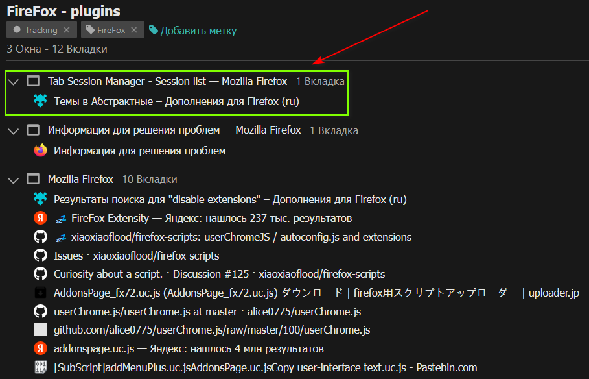Click GitHub icon of Curiosity about a script tab
This screenshot has width=589, height=379.
[x=40, y=274]
